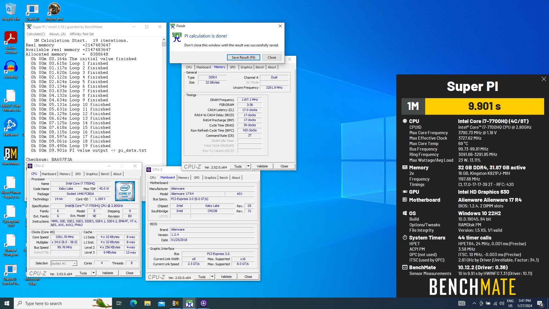Click Save Result (F6) button
This screenshot has height=309, width=549.
(x=243, y=58)
